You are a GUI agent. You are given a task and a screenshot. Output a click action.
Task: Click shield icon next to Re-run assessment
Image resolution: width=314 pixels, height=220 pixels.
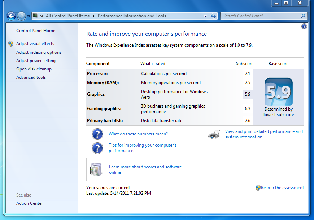[x=258, y=188]
